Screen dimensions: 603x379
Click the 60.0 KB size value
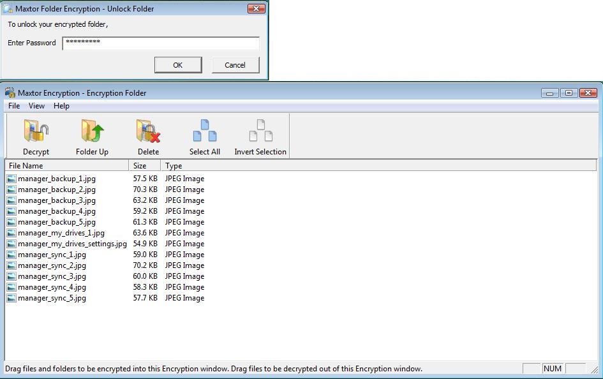(x=145, y=276)
